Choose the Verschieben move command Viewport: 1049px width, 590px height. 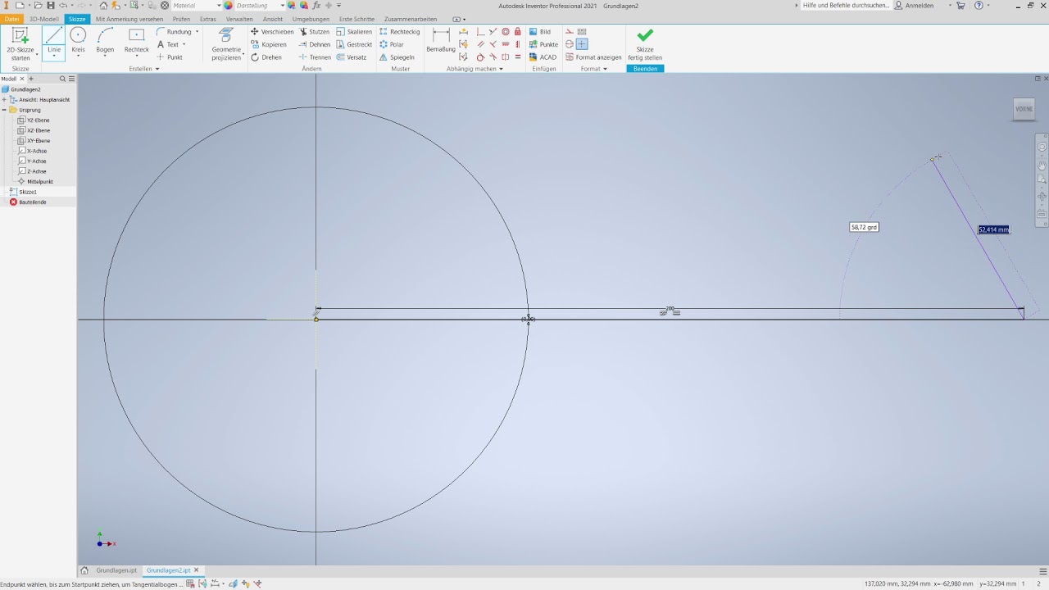pos(272,32)
